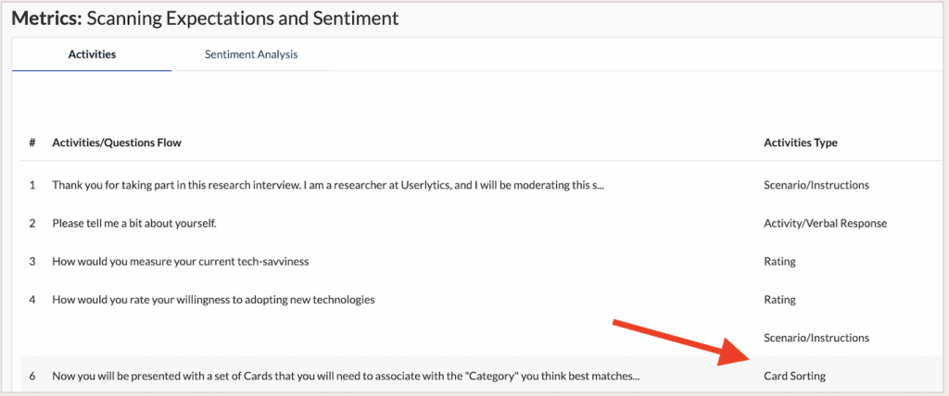Click the Card Sorting activity type

[794, 377]
